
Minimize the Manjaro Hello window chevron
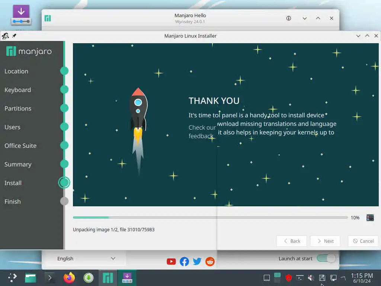click(x=304, y=18)
